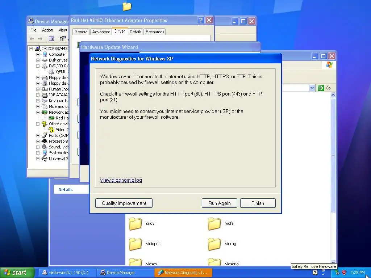Select the Red Hat adapter icon
Viewport: 371px width, 278px height.
(51, 118)
